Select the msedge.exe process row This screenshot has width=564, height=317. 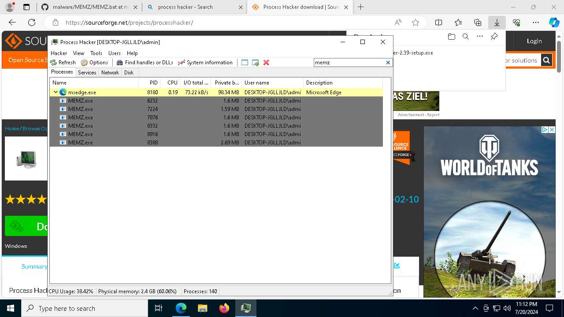click(x=216, y=92)
